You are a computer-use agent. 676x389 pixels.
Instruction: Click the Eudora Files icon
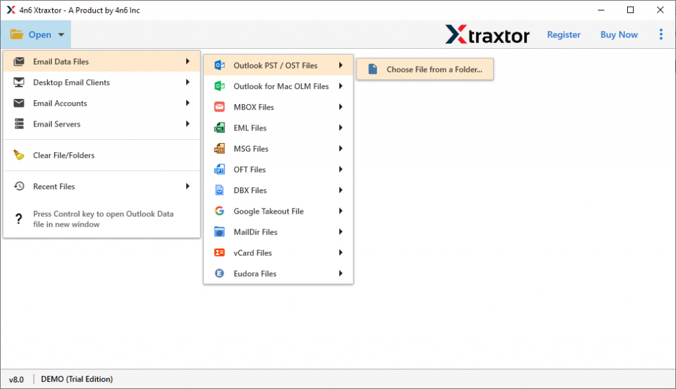219,274
